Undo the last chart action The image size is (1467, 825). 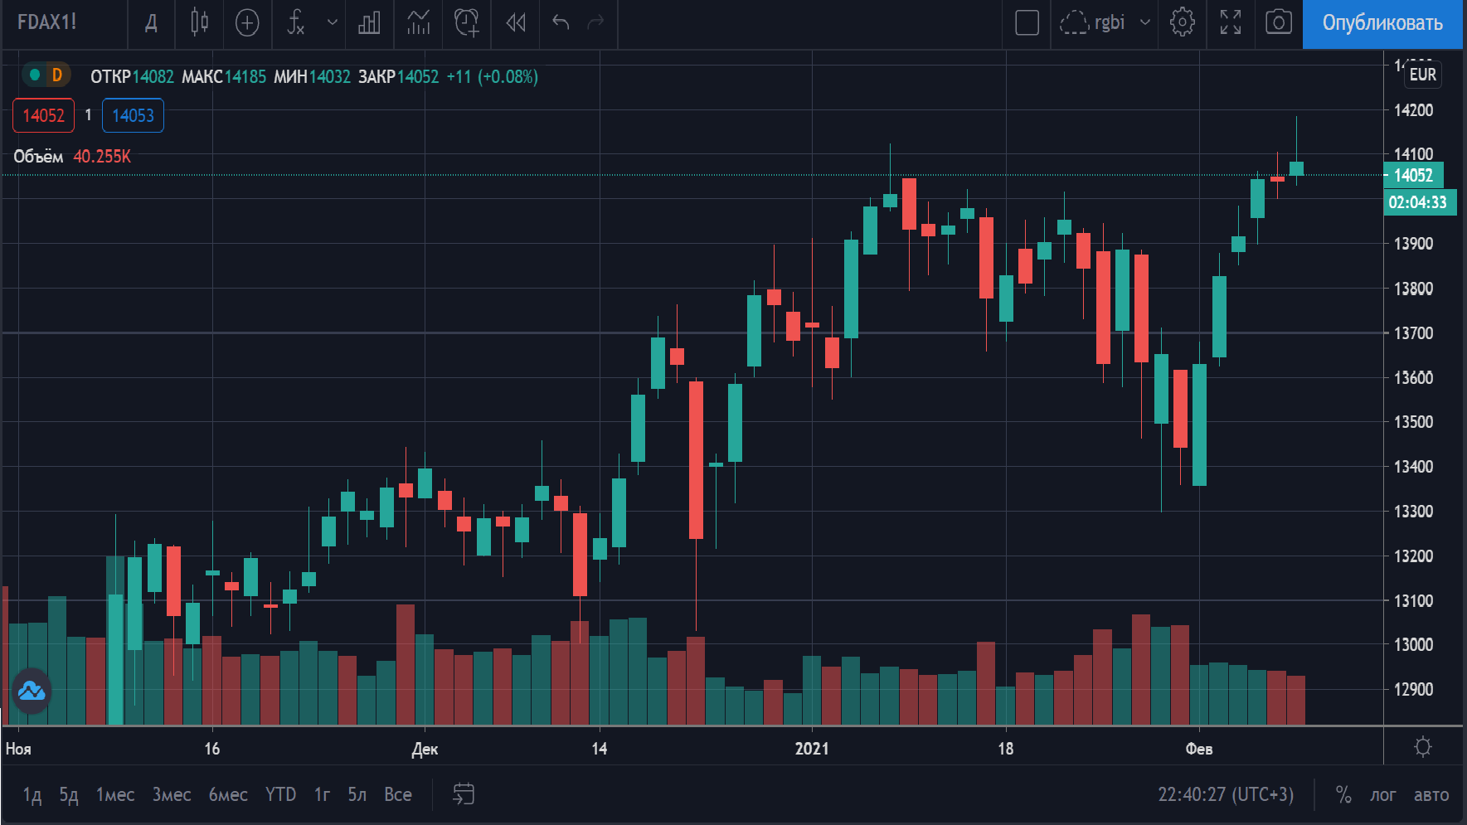[x=561, y=22]
